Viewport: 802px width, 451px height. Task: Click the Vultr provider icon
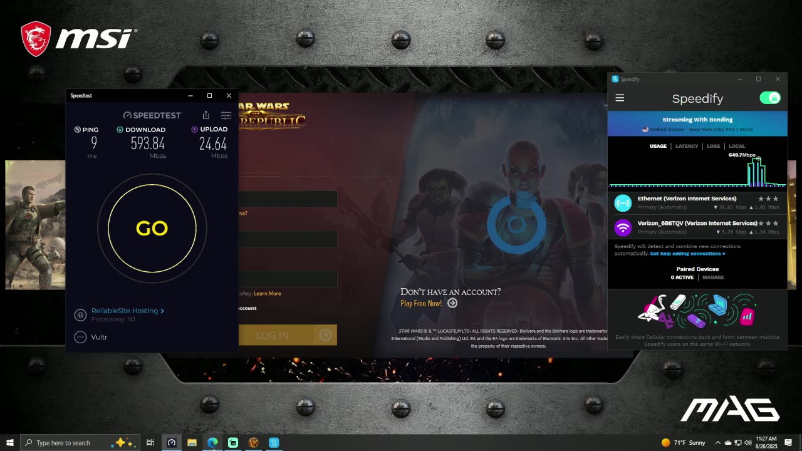(x=80, y=337)
